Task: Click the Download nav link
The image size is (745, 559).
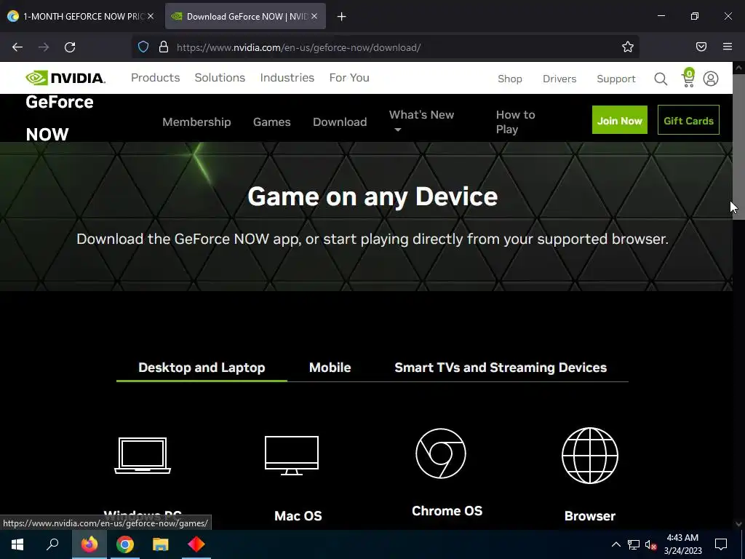Action: click(x=340, y=122)
